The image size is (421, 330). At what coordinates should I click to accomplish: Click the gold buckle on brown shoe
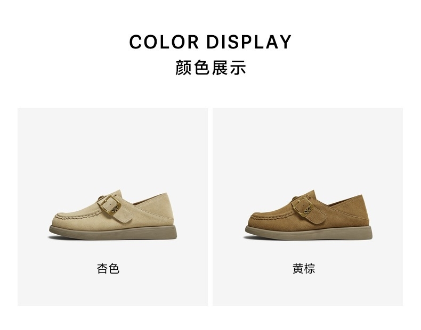[305, 204]
